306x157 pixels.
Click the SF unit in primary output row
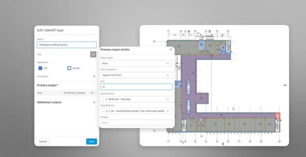point(92,93)
